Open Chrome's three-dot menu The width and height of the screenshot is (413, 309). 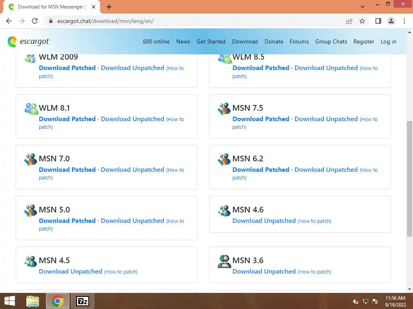coord(404,21)
